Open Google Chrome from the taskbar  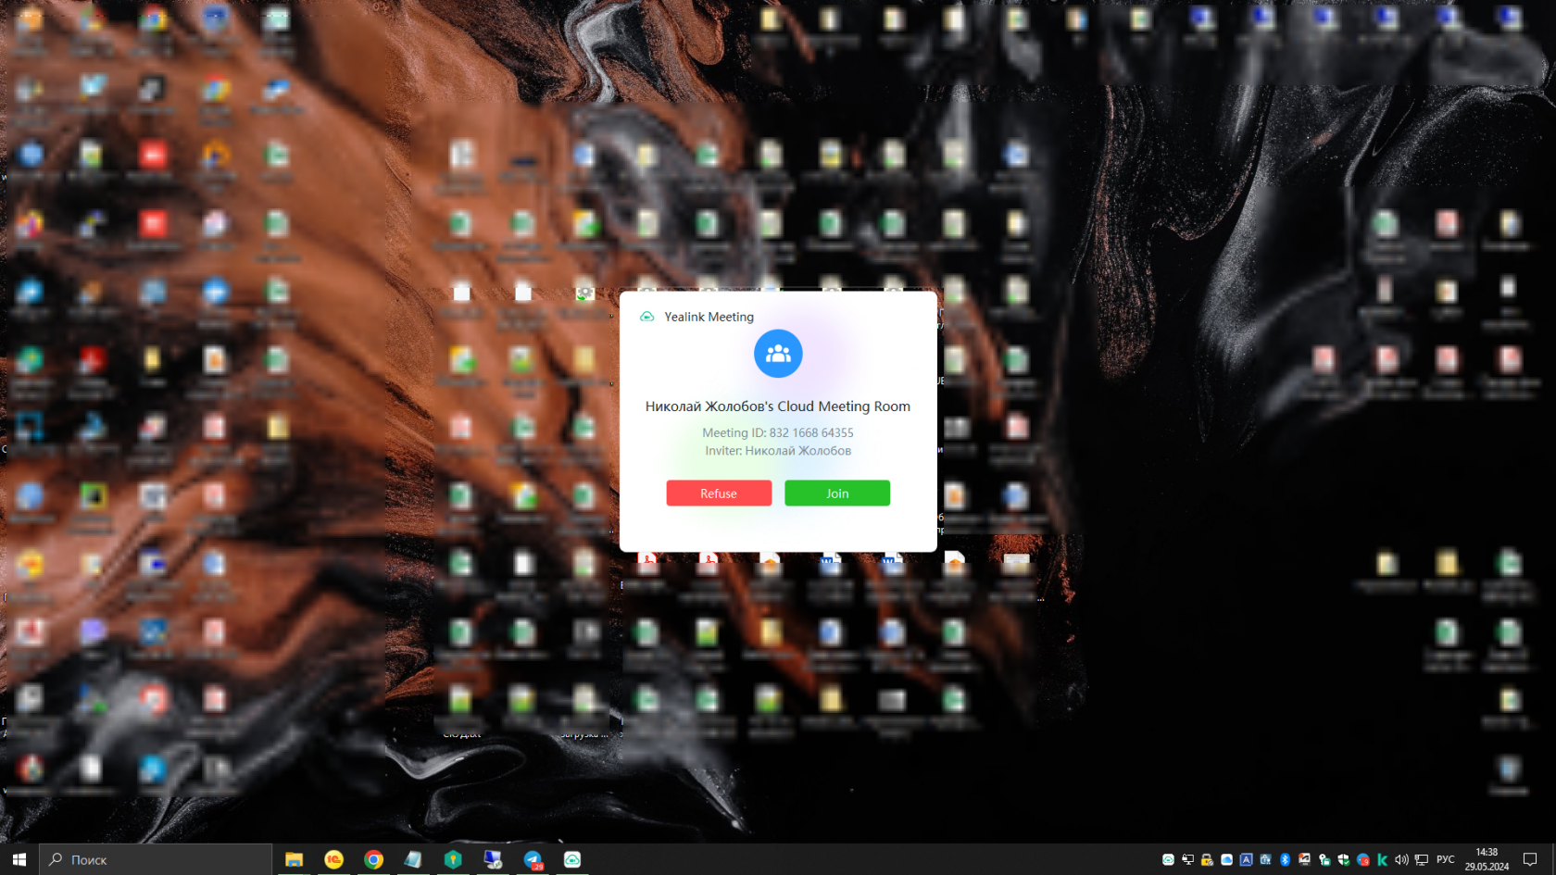[x=373, y=859]
